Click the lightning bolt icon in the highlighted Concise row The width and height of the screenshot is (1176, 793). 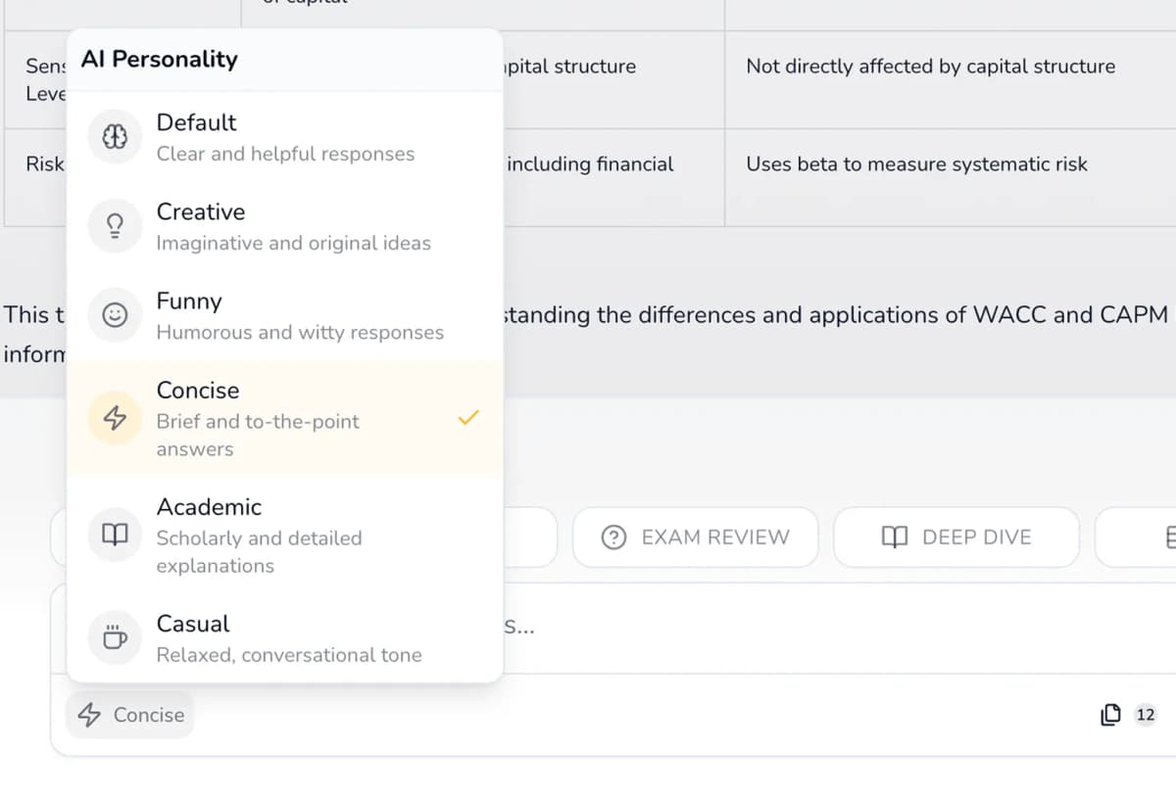pos(115,418)
